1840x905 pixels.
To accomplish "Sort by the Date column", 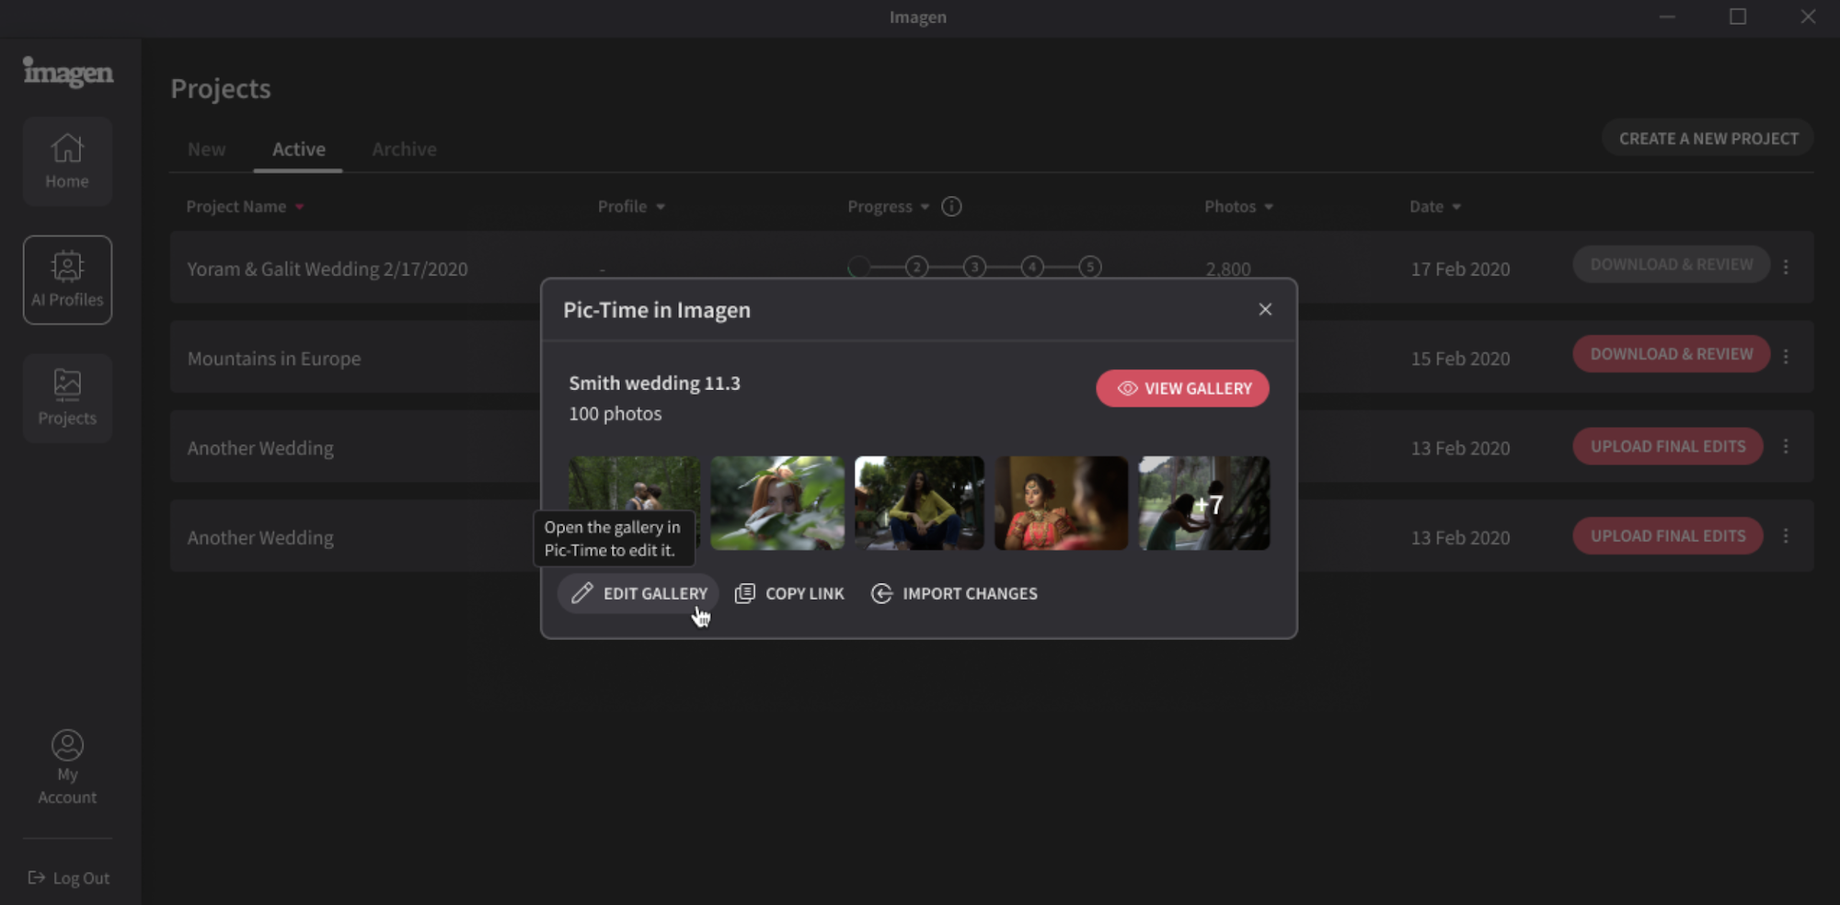I will (1435, 206).
